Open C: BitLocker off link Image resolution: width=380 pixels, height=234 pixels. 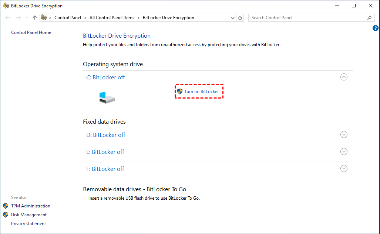pyautogui.click(x=105, y=78)
